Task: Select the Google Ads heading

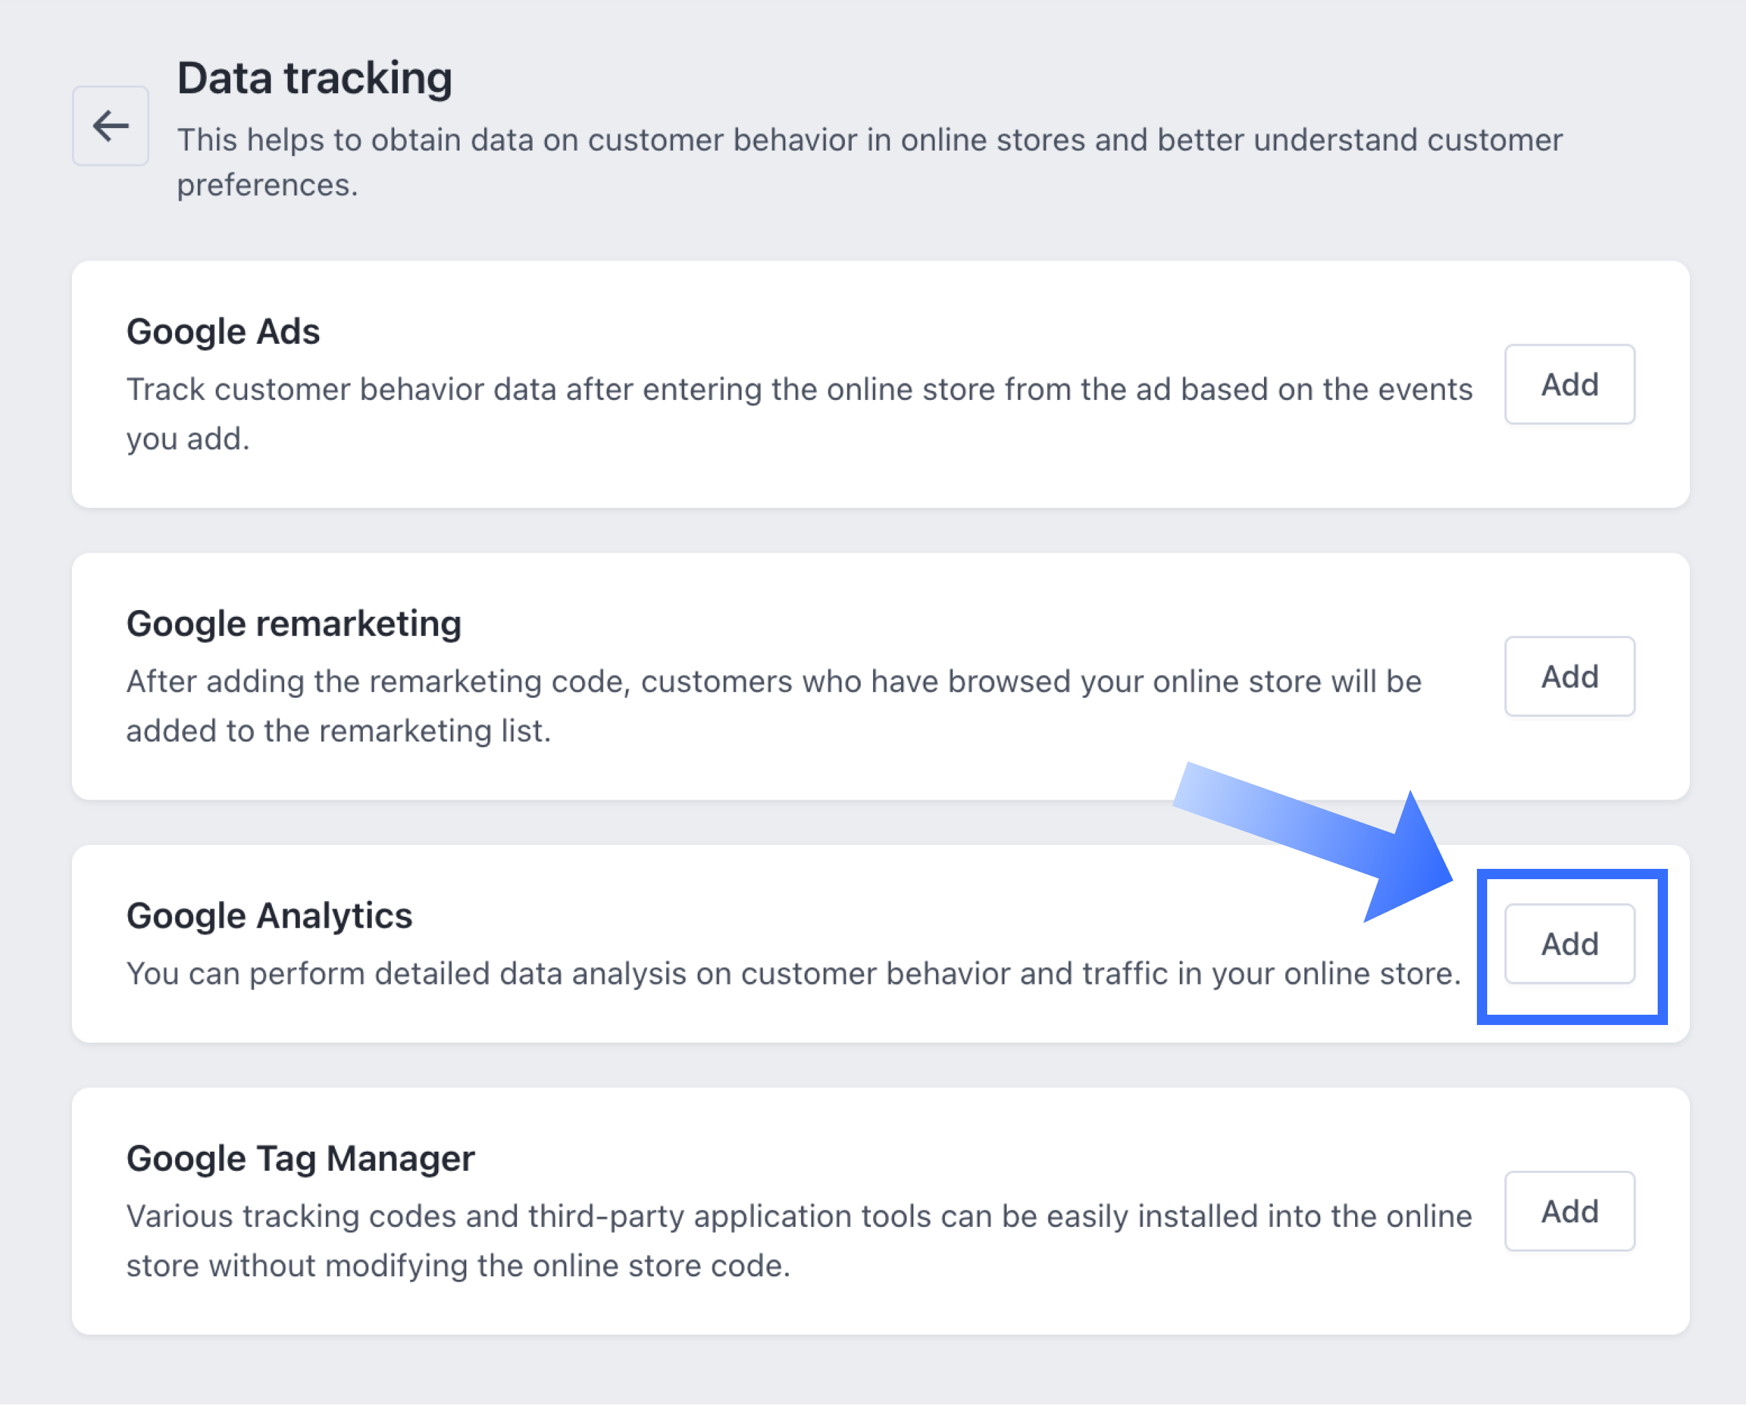Action: (x=223, y=332)
